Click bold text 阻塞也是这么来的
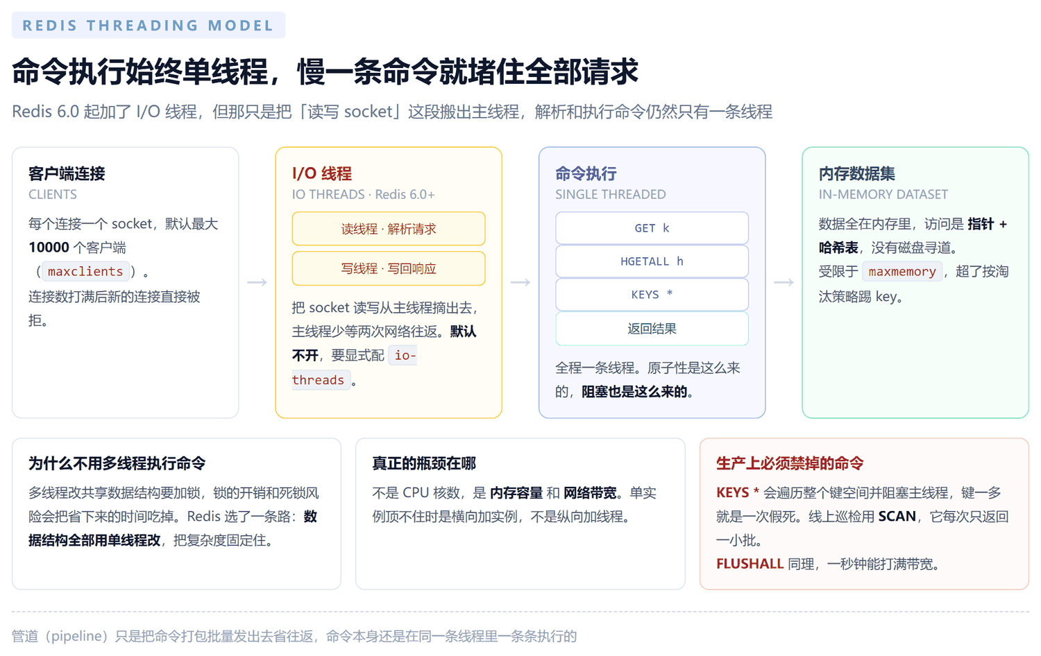 pyautogui.click(x=634, y=392)
